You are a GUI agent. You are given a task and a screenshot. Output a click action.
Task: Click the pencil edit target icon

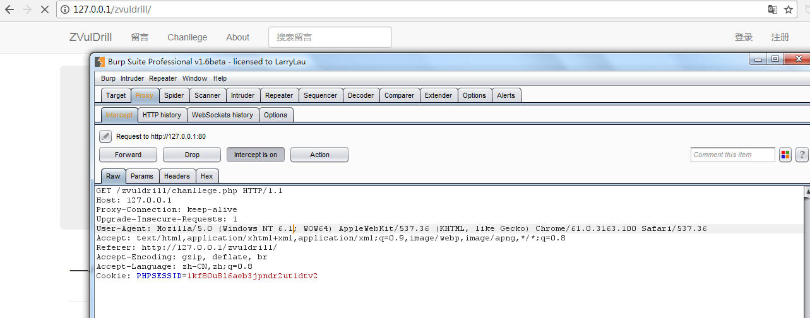pyautogui.click(x=105, y=136)
